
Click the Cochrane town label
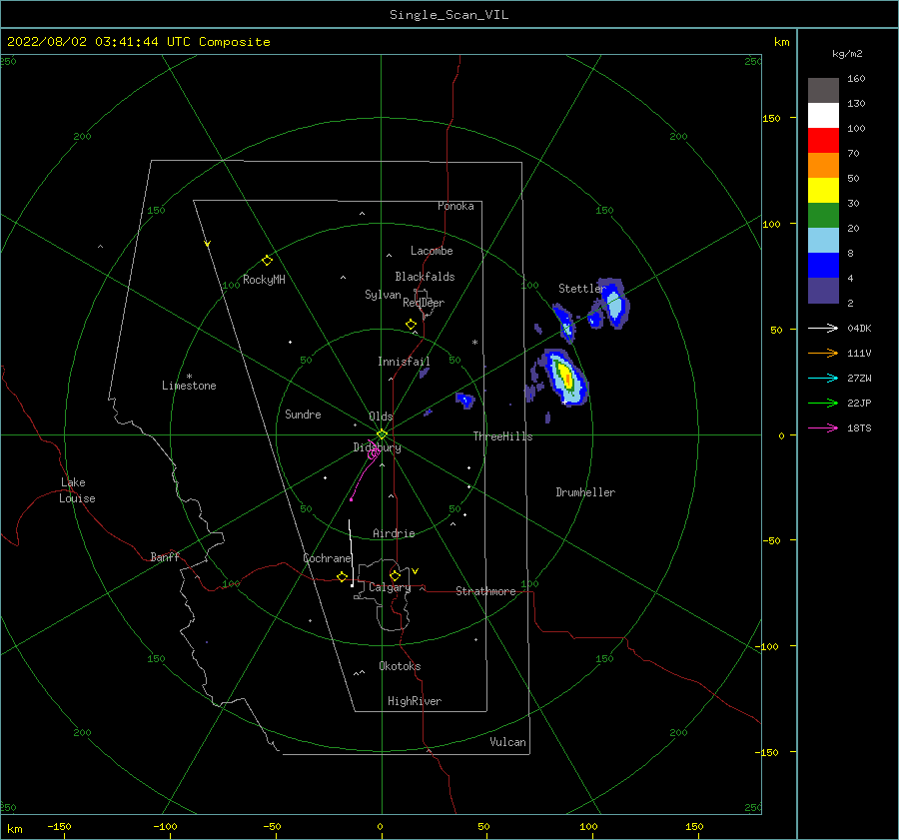(x=327, y=558)
